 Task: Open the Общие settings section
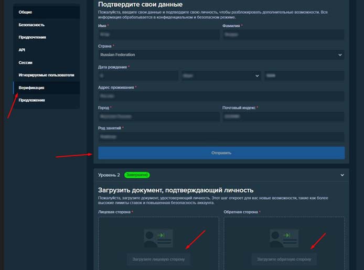click(x=25, y=12)
